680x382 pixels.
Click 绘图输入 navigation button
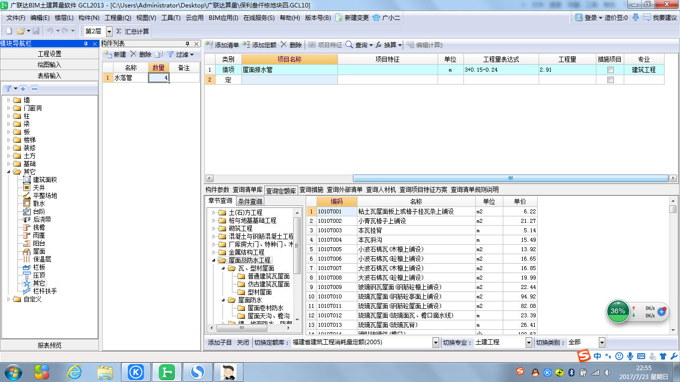[50, 65]
